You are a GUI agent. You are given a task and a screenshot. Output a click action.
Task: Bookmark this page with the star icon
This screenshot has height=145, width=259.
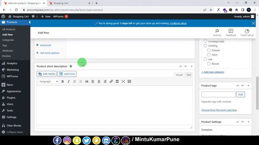pos(211,10)
